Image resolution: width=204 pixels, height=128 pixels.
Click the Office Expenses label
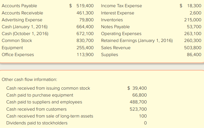coord(18,55)
